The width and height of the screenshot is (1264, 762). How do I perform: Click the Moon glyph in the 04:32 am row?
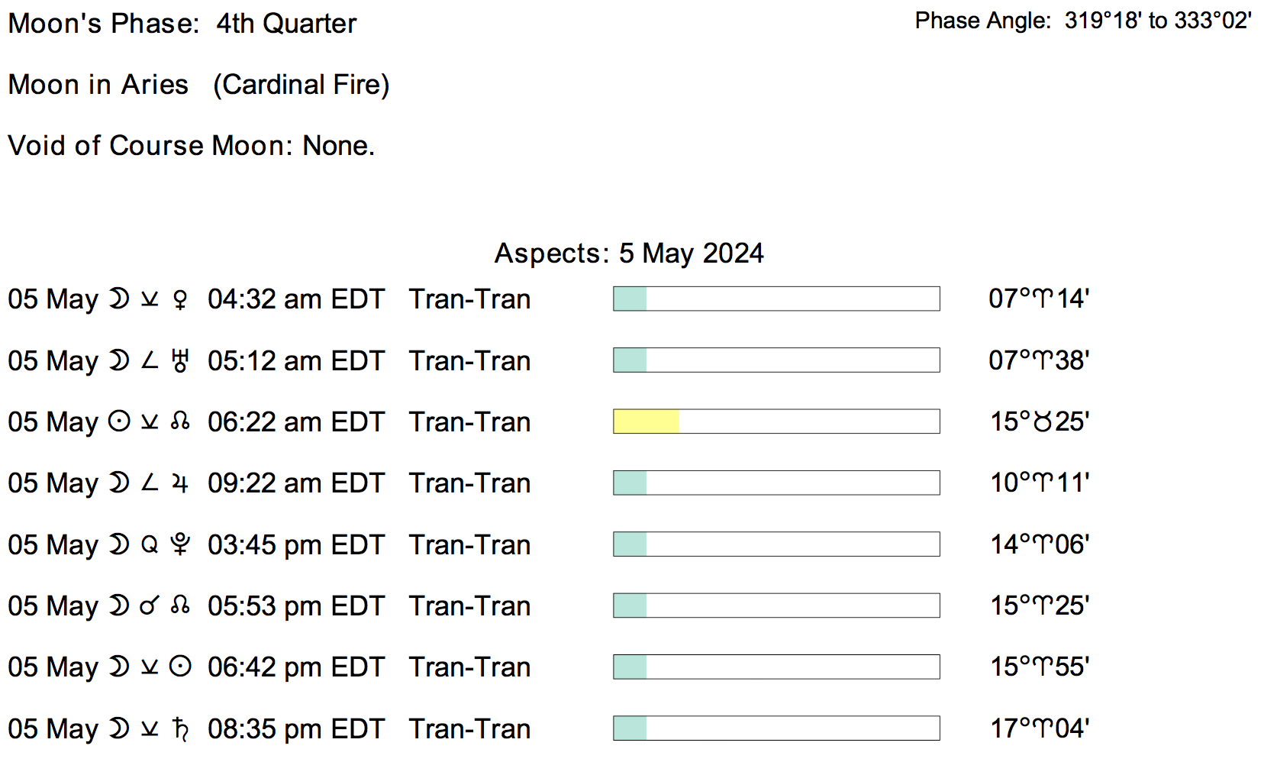pyautogui.click(x=119, y=299)
